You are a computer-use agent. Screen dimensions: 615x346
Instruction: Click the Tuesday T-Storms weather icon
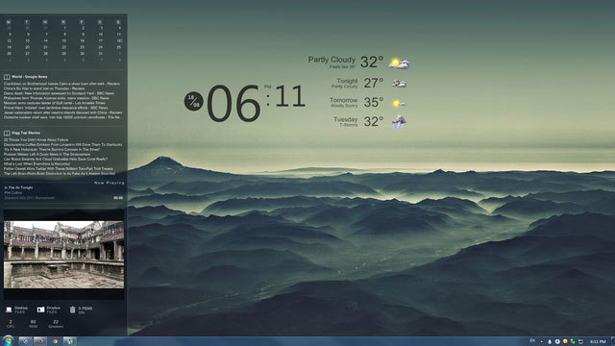click(399, 122)
